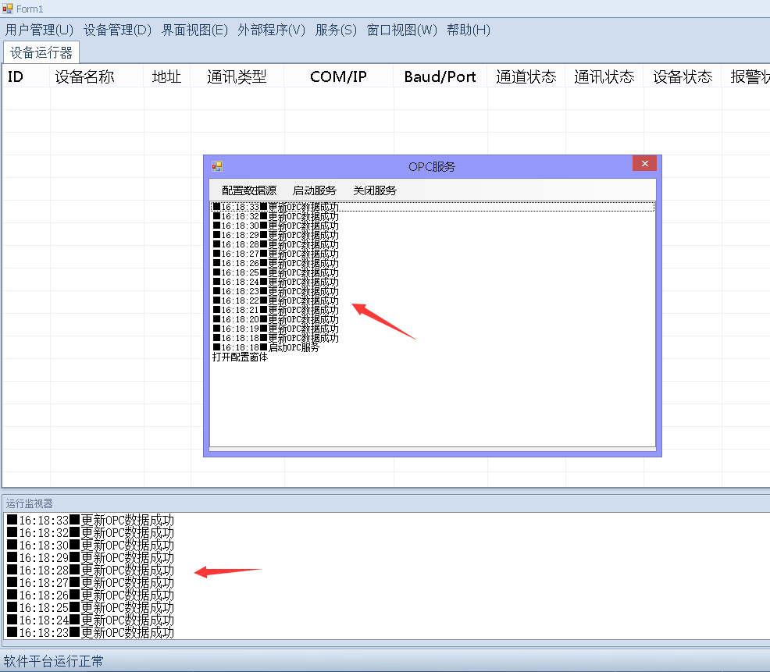Click the 通讯类型 column header
Viewport: 770px width, 672px height.
tap(237, 76)
